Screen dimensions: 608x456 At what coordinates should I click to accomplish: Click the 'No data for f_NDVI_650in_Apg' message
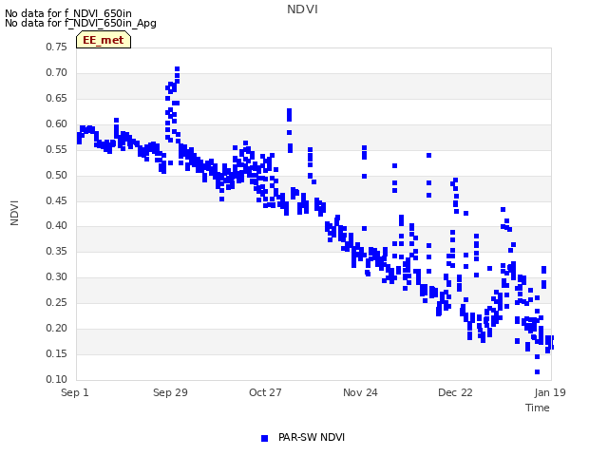click(x=81, y=23)
